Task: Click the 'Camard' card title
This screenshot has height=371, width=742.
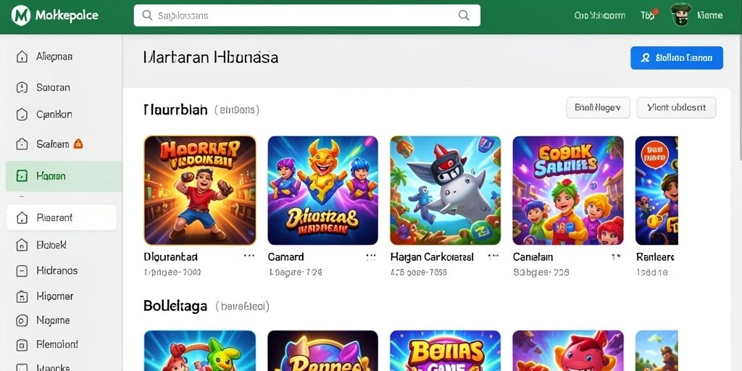Action: click(x=285, y=257)
